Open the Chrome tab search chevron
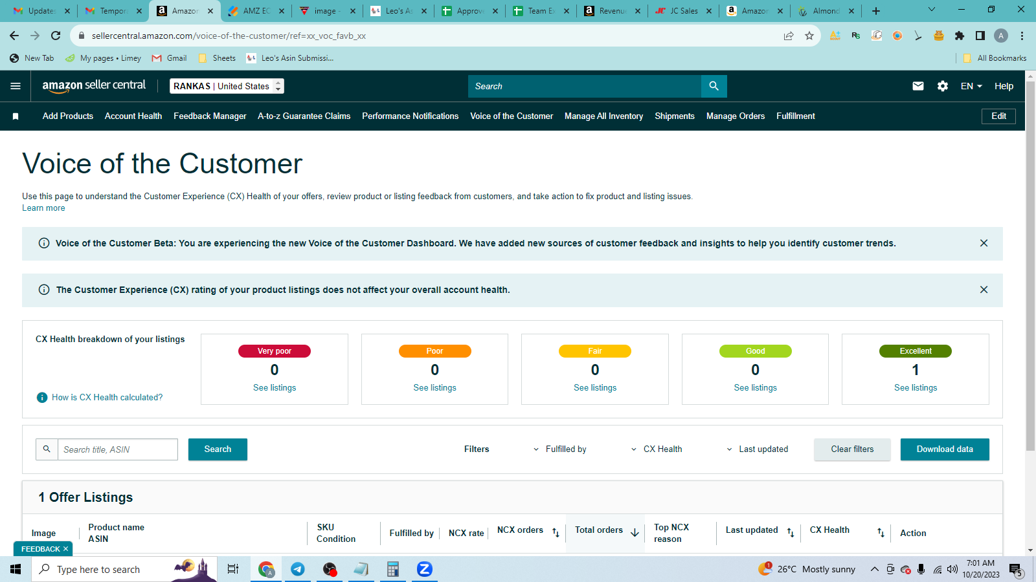The height and width of the screenshot is (582, 1036). pyautogui.click(x=932, y=10)
